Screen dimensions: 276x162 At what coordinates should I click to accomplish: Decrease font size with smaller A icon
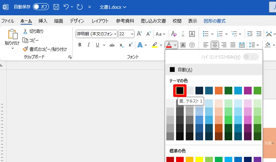tap(148, 33)
